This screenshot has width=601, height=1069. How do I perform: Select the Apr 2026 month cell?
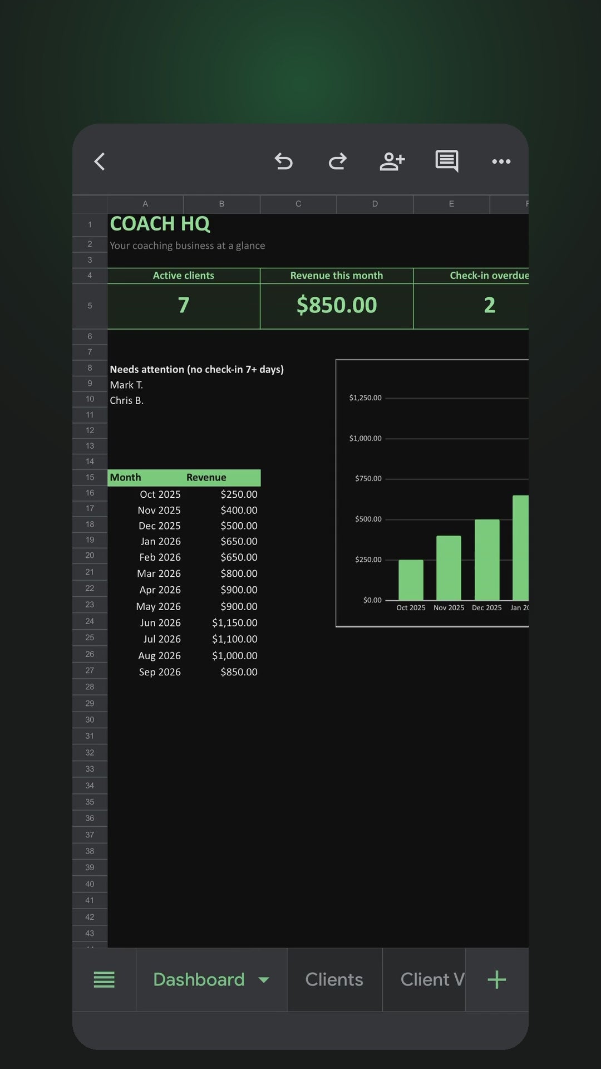click(145, 590)
